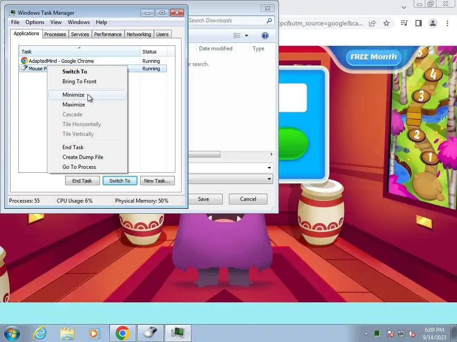The height and width of the screenshot is (342, 457).
Task: Click Save dialog horizontal scrollbar thumb
Action: click(x=204, y=154)
